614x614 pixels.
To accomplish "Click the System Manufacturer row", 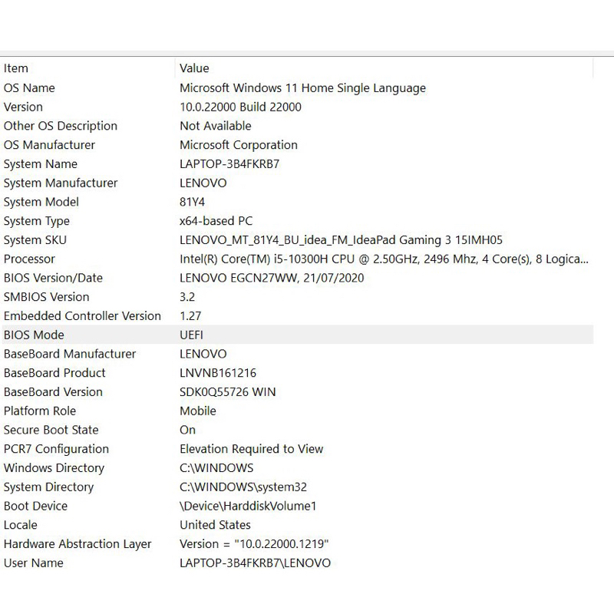I will (61, 183).
